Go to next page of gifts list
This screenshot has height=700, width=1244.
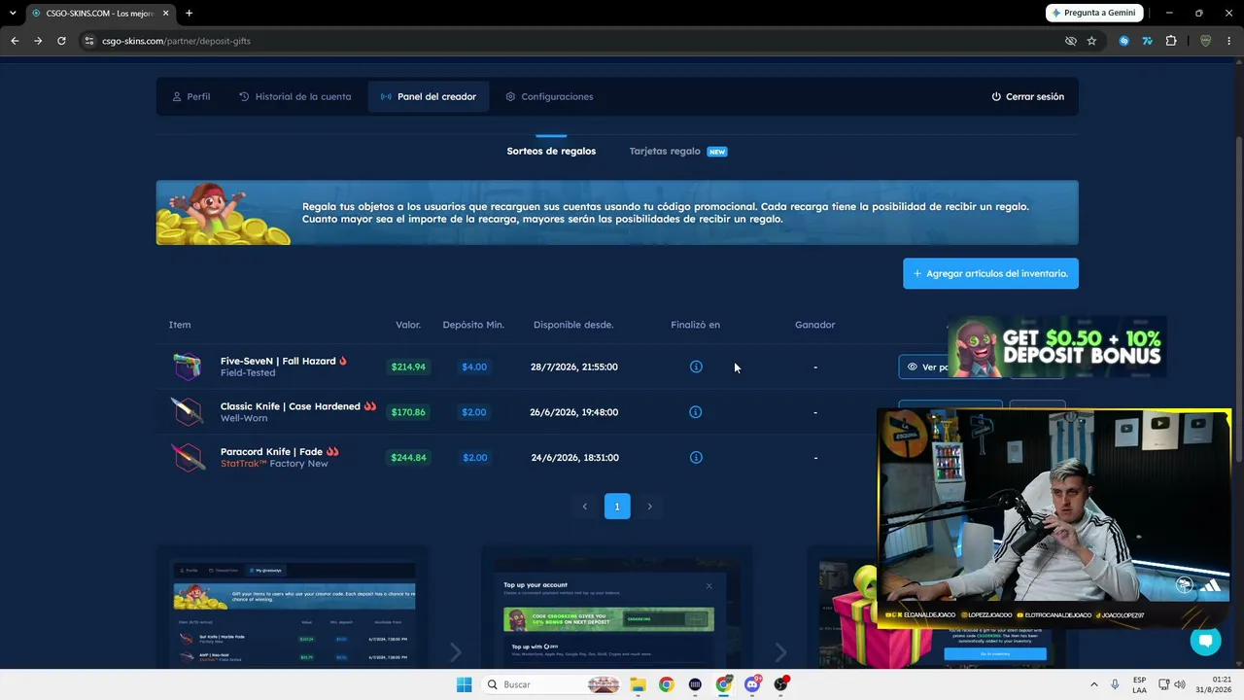click(649, 507)
